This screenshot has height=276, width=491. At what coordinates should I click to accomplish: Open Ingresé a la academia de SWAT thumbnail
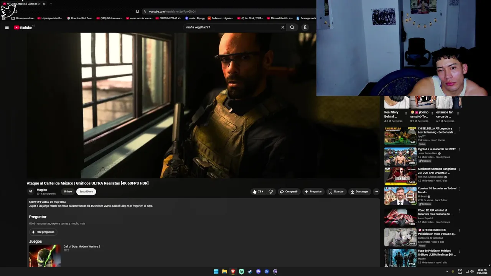point(400,156)
